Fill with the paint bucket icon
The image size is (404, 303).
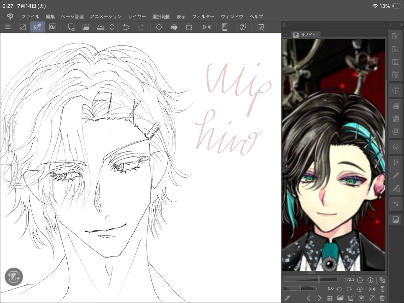pyautogui.click(x=174, y=27)
